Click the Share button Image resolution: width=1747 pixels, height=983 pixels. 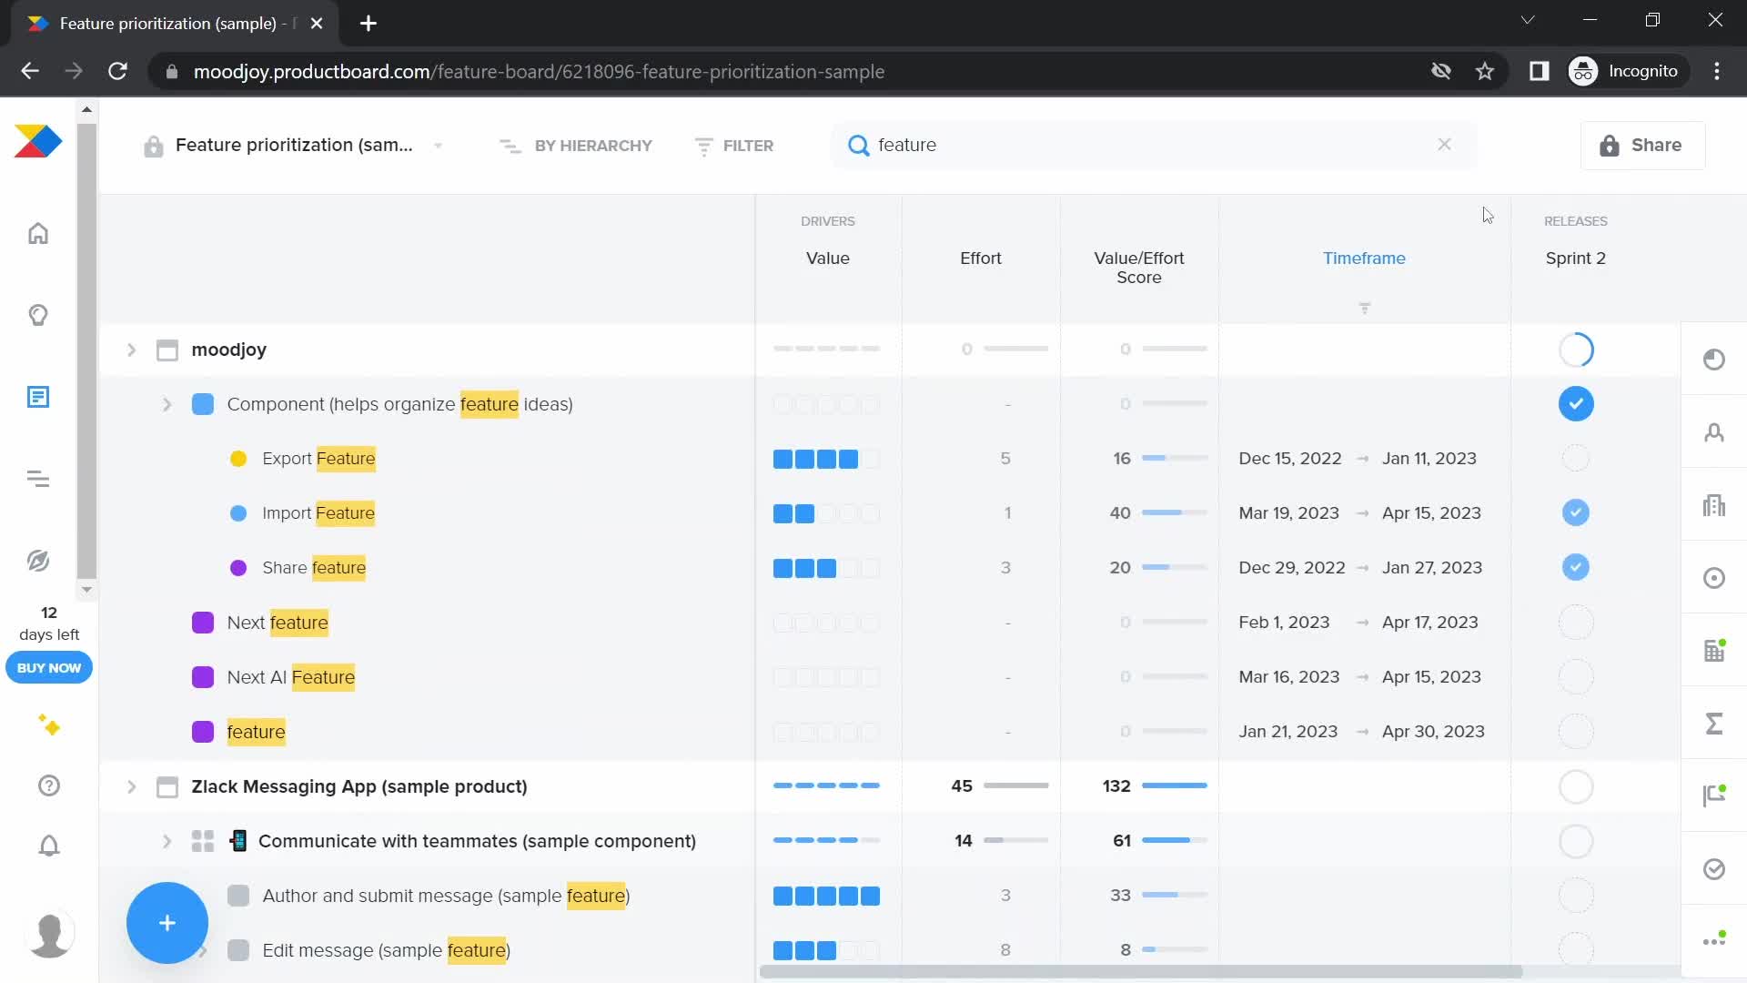[1642, 146]
